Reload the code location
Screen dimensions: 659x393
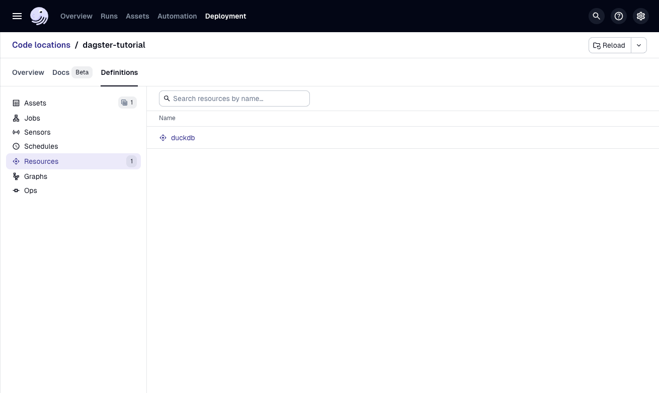609,45
